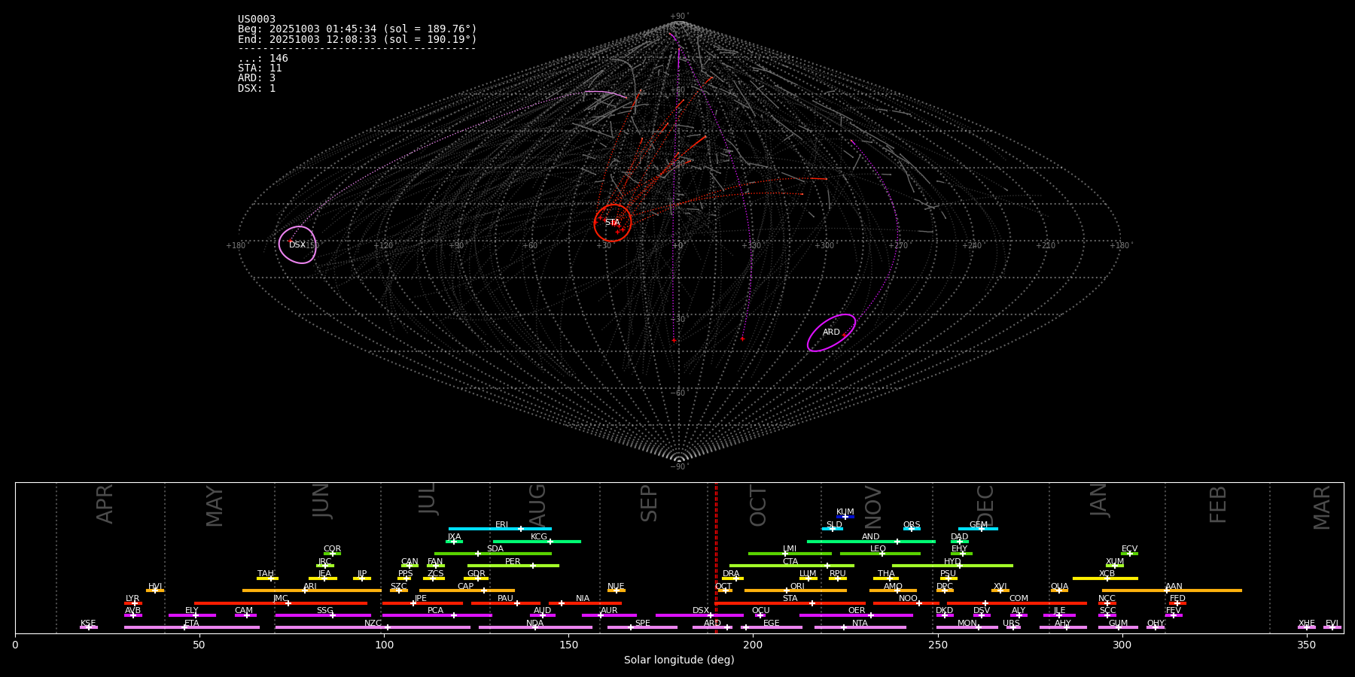Select the red dashed current-date line in timeline

pos(716,557)
